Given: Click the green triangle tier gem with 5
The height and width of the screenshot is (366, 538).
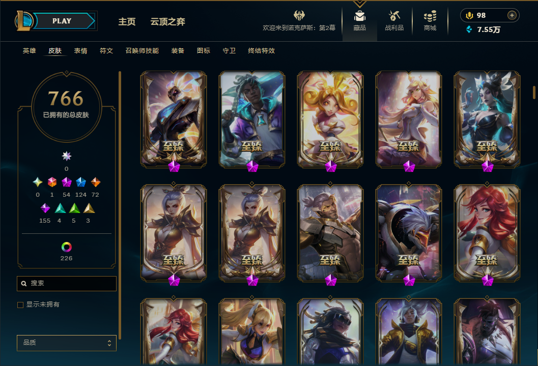Looking at the screenshot, I should (74, 208).
